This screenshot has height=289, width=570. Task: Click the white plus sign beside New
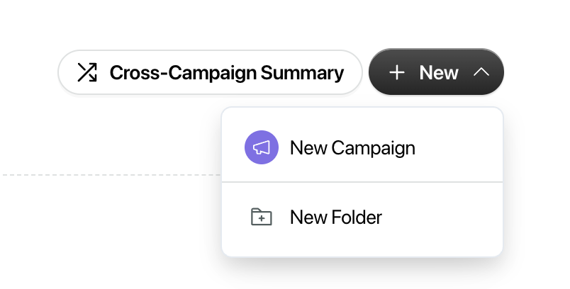pyautogui.click(x=396, y=73)
